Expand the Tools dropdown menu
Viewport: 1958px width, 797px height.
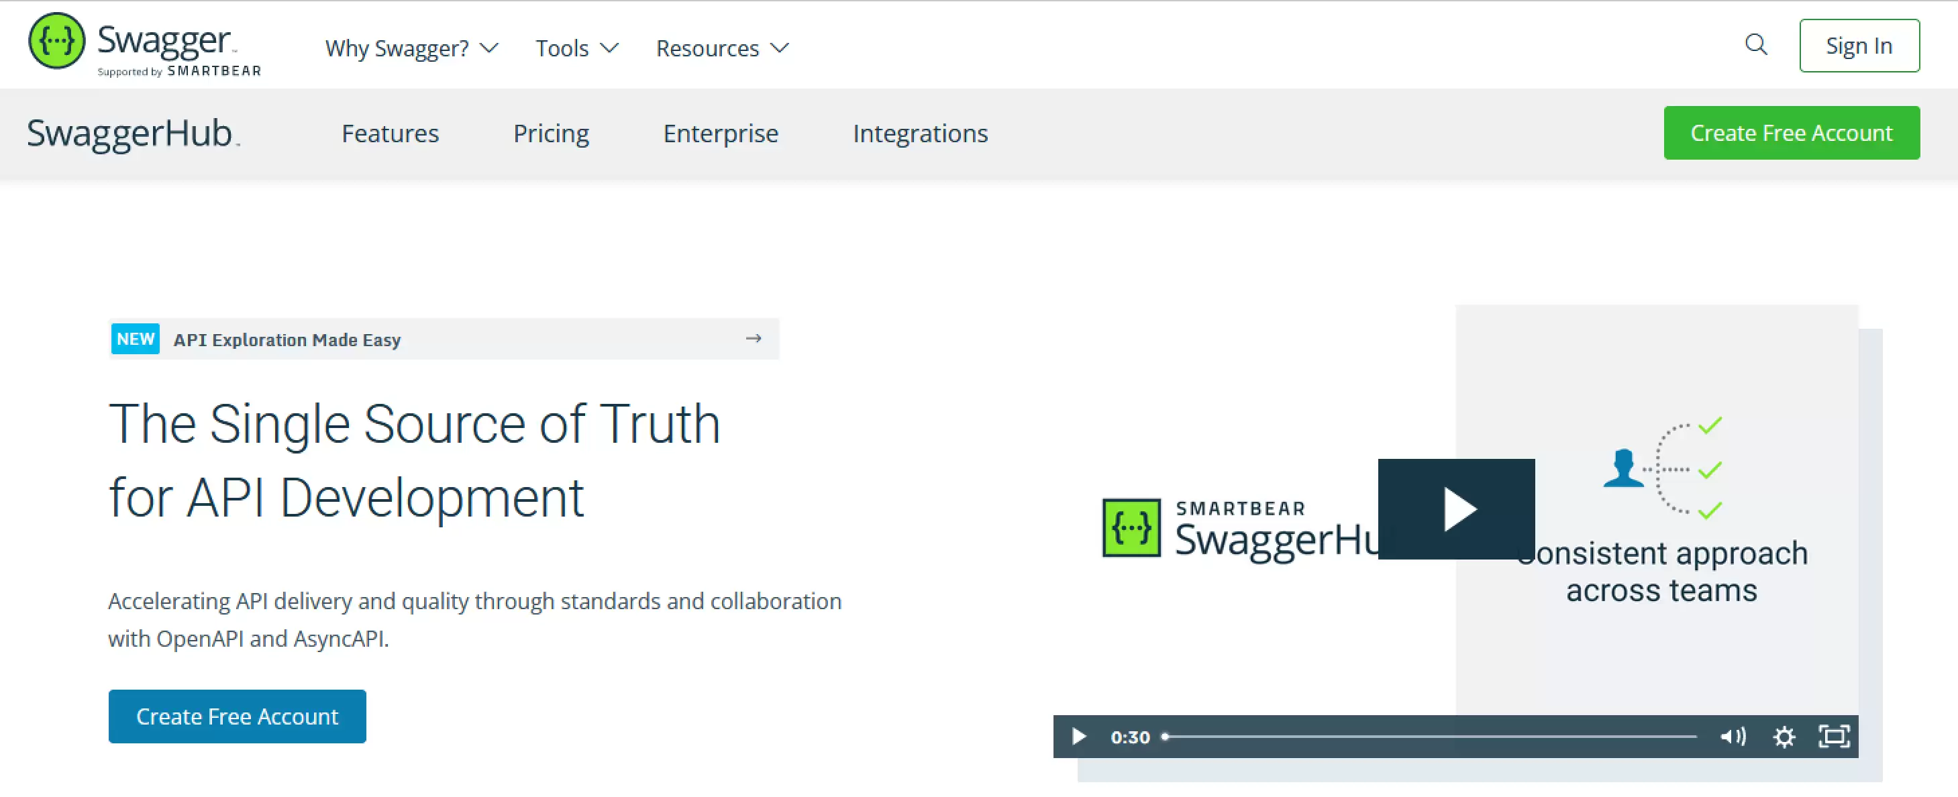click(577, 48)
